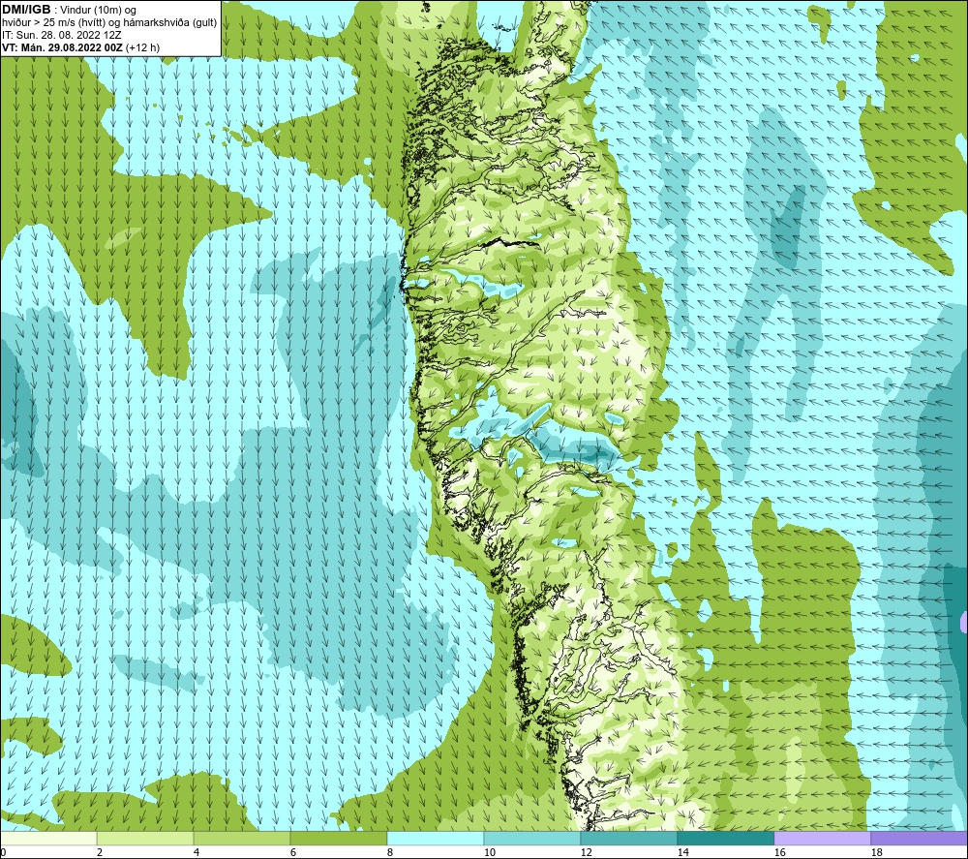Image resolution: width=968 pixels, height=859 pixels.
Task: Click the dark teal 14–16 m/s legend swatch
Action: [x=726, y=838]
